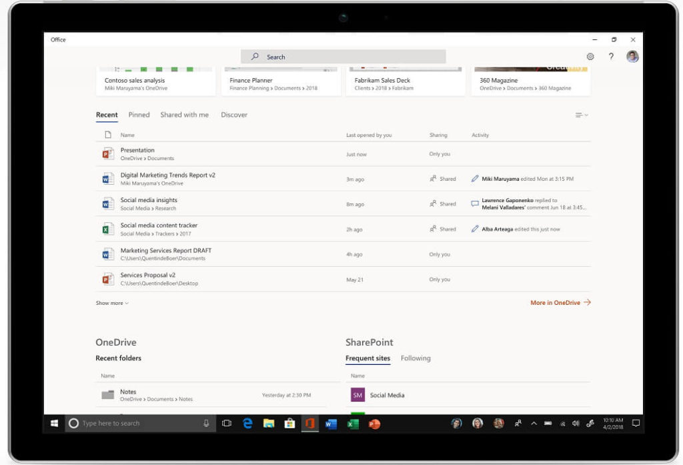Open Help with the question mark icon
Viewport: 683px width, 465px height.
point(611,57)
